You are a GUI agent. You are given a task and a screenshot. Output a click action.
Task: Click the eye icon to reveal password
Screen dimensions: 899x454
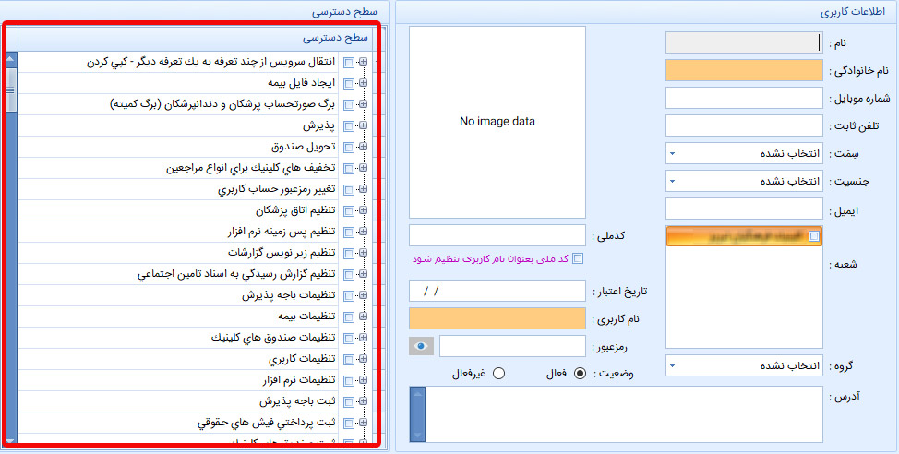(422, 346)
